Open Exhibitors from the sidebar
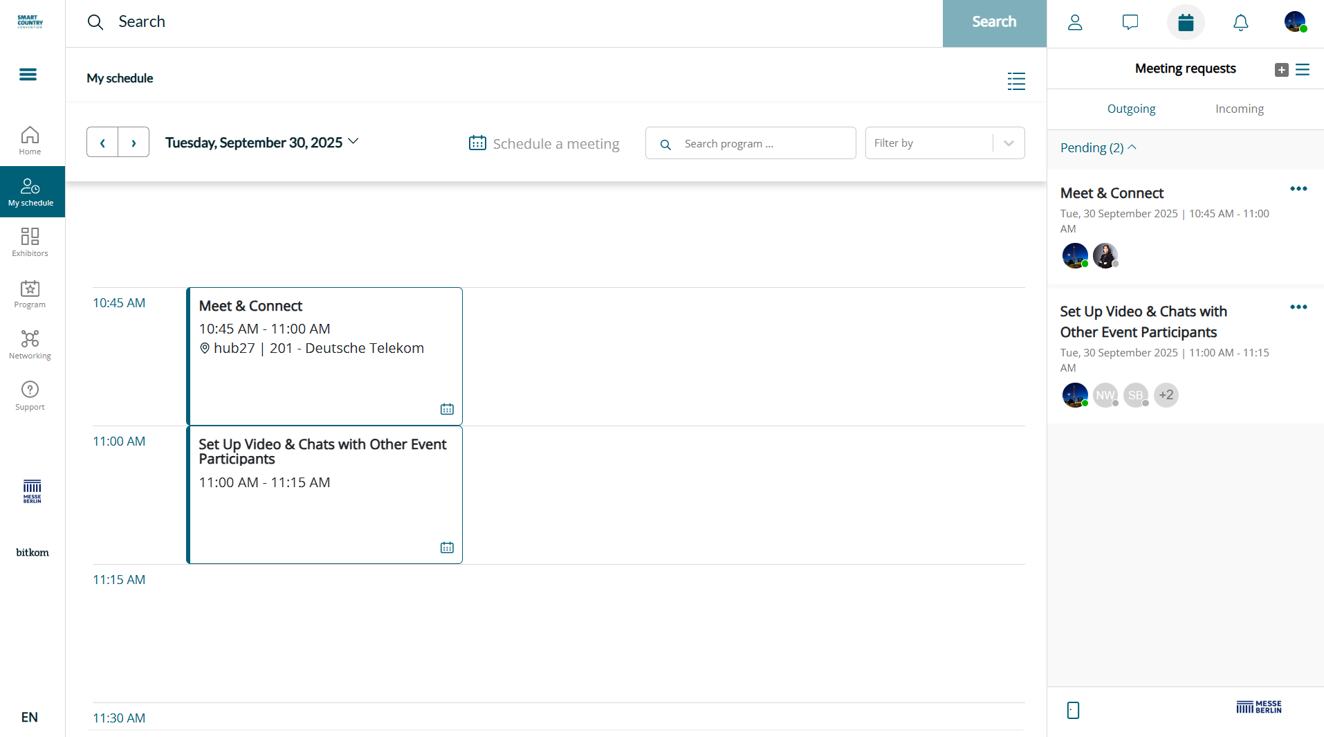 click(x=30, y=242)
